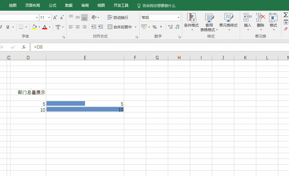The width and height of the screenshot is (289, 176).
Task: Click the 合并后居中 merge and center button
Action: coord(120,27)
